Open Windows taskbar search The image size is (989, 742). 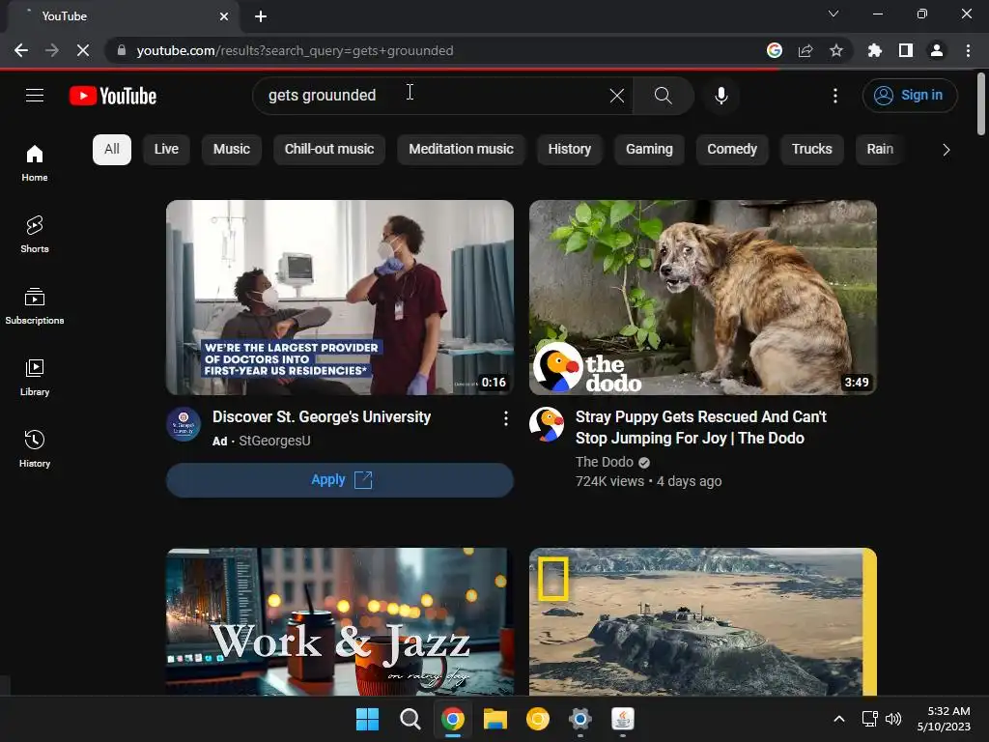(410, 719)
